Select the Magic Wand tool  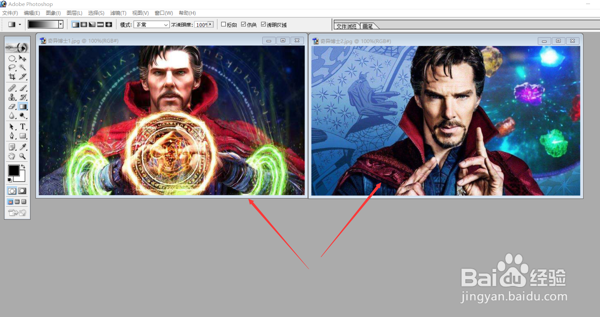[x=23, y=68]
